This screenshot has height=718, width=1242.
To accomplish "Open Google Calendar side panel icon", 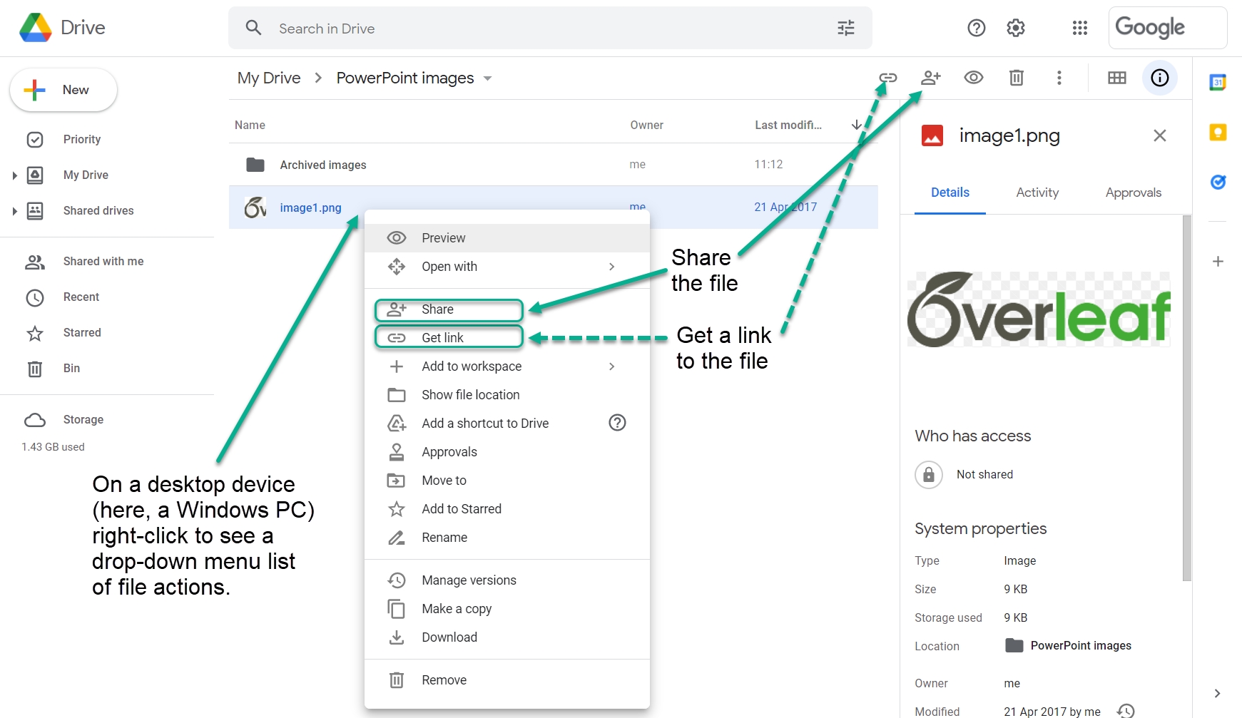I will [1218, 83].
